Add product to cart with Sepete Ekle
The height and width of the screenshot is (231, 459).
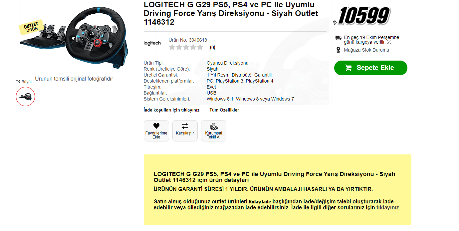370,68
